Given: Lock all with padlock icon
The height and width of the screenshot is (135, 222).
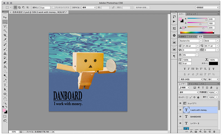Looking at the screenshot, I should point(198,97).
